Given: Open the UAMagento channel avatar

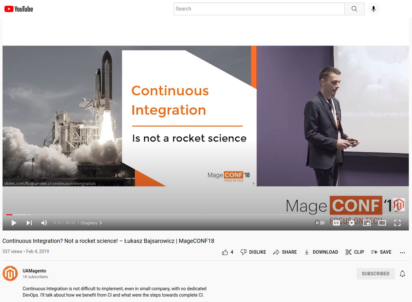Looking at the screenshot, I should [10, 273].
